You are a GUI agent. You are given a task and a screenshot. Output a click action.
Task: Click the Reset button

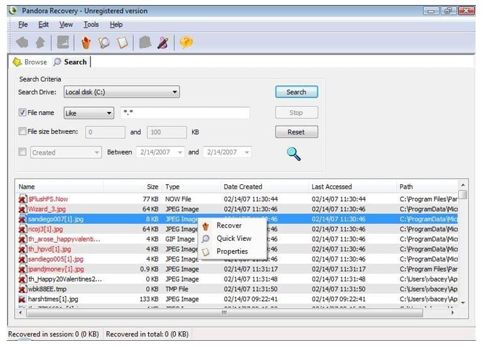(x=296, y=132)
